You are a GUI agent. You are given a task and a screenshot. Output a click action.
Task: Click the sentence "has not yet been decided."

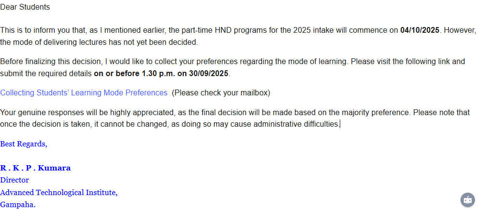pyautogui.click(x=155, y=42)
